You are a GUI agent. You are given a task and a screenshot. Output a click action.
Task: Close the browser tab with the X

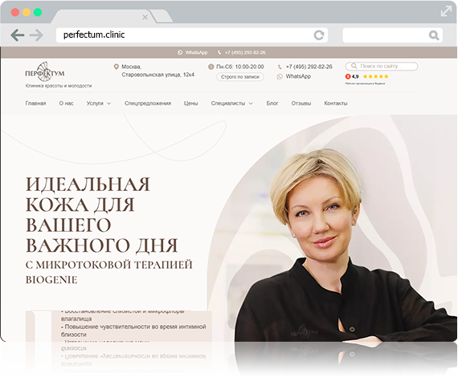pyautogui.click(x=145, y=17)
